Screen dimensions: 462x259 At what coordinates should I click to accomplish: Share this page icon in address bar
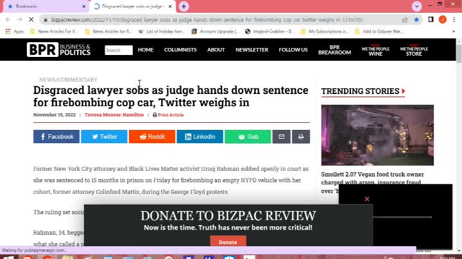click(x=405, y=20)
